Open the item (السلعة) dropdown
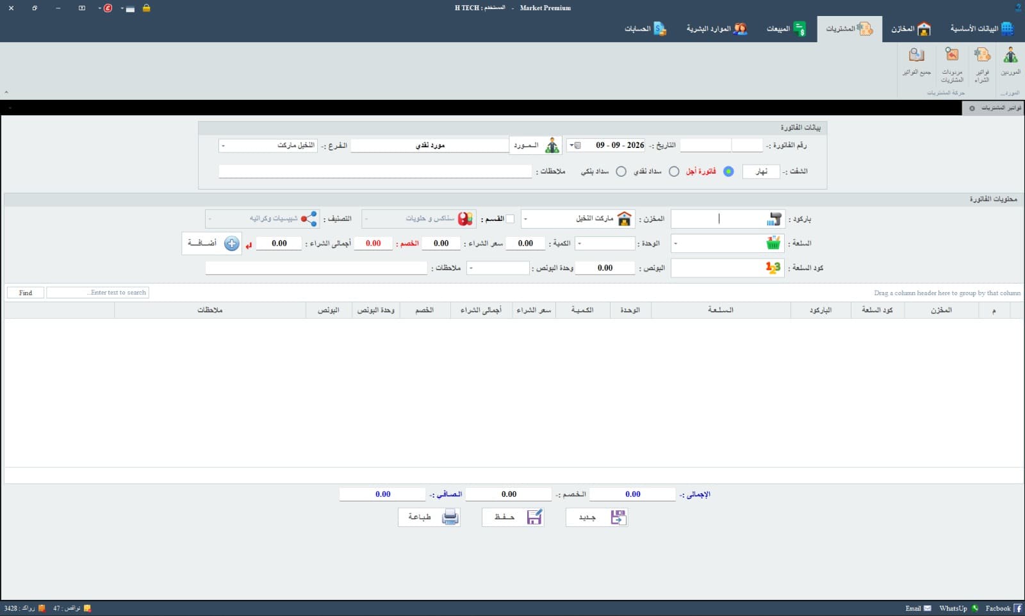Screen dimensions: 1025x616 [x=676, y=243]
